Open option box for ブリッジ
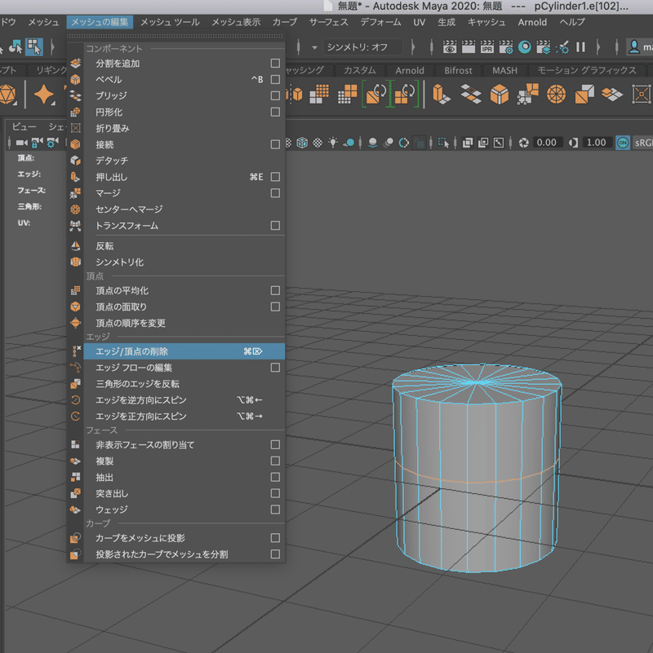The width and height of the screenshot is (653, 653). point(275,95)
